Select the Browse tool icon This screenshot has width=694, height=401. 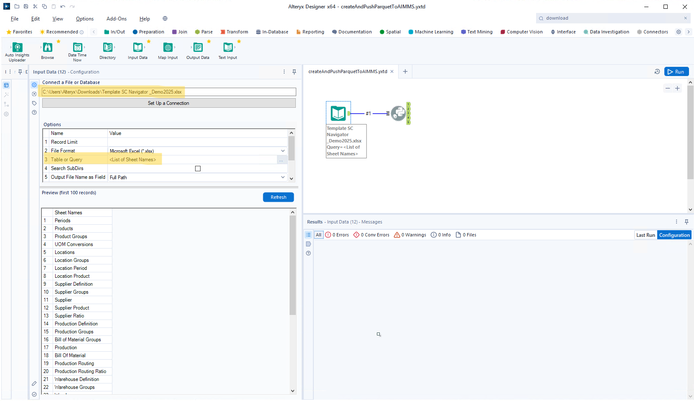coord(48,47)
